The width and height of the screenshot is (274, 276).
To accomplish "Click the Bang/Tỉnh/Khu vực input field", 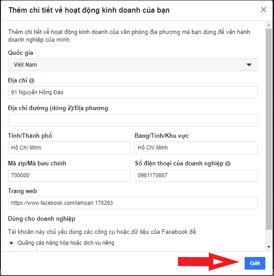I will [196, 148].
